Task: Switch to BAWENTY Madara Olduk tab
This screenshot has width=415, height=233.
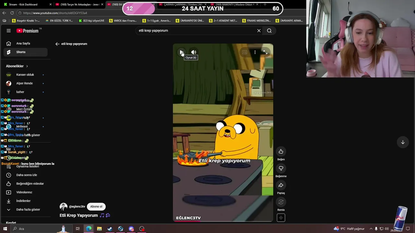Action: point(235,5)
